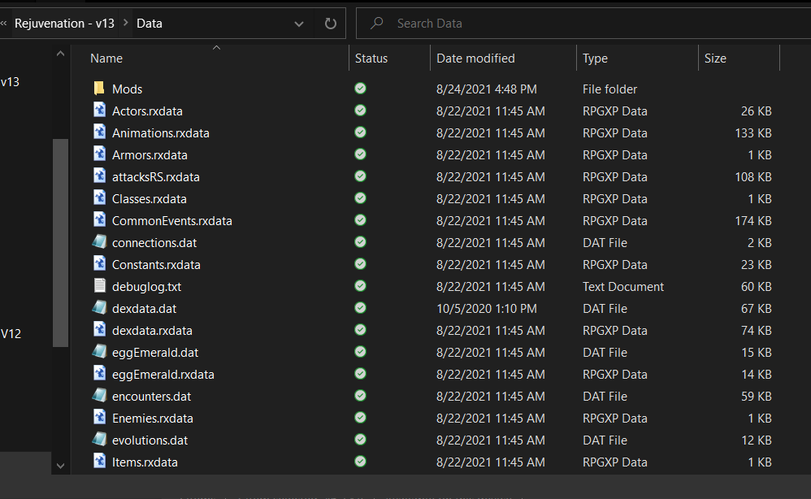Select the Actors.rxdata file icon
The image size is (811, 499).
pyautogui.click(x=99, y=111)
